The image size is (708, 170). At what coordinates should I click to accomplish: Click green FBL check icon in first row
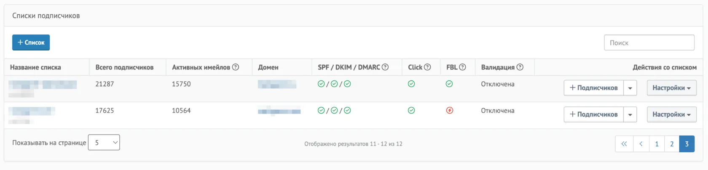[449, 84]
